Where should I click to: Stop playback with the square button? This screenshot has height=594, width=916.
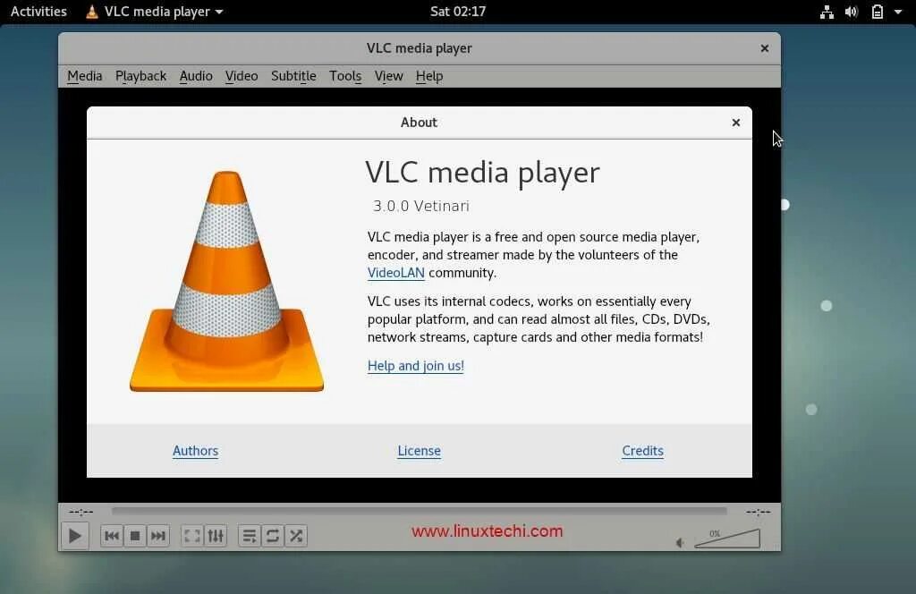point(135,536)
